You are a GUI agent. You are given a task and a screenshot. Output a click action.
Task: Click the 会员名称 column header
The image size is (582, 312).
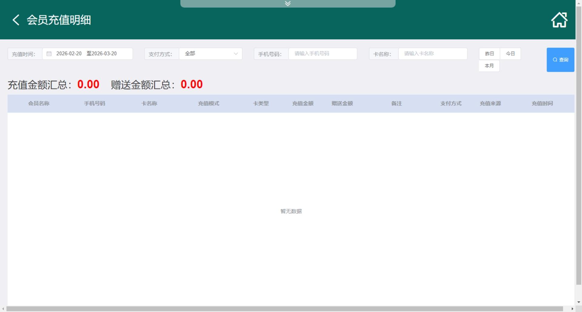coord(39,104)
